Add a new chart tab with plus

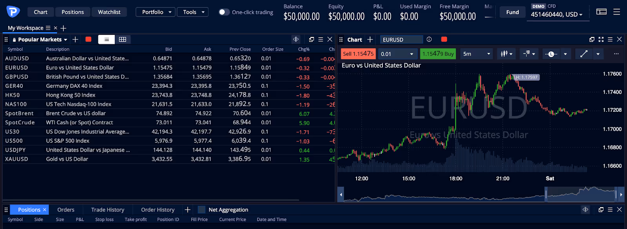[x=370, y=39]
